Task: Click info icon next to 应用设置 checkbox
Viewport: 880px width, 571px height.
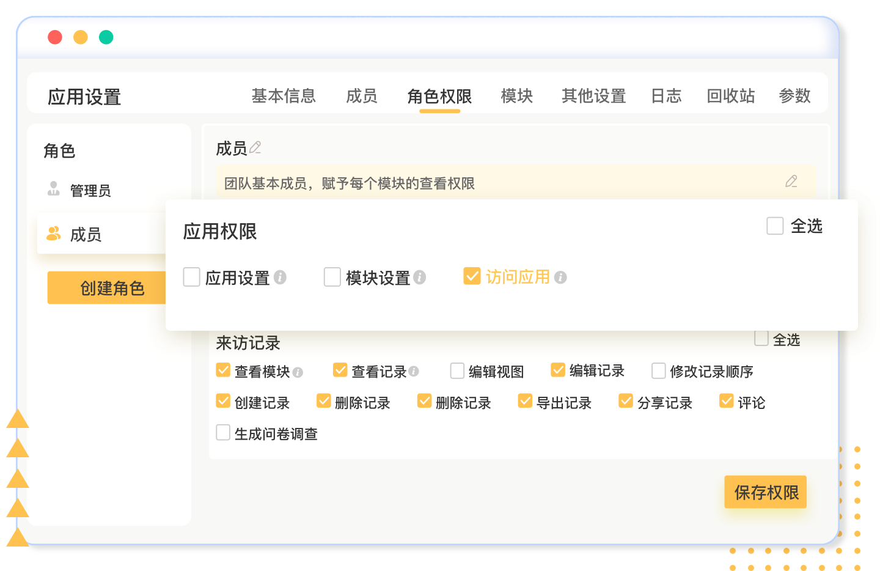Action: point(280,278)
